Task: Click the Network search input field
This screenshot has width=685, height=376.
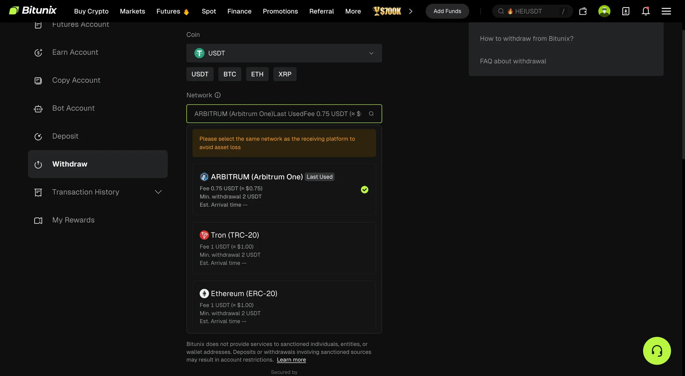Action: click(284, 114)
